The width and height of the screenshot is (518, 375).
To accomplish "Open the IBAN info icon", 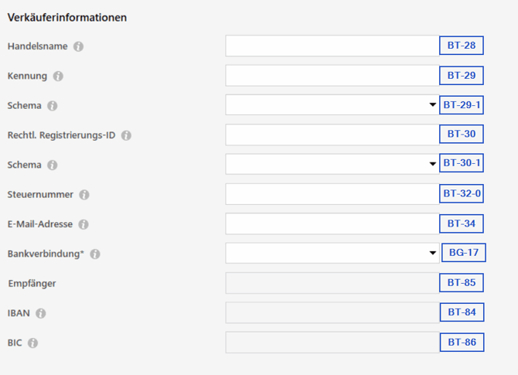I will click(x=41, y=313).
